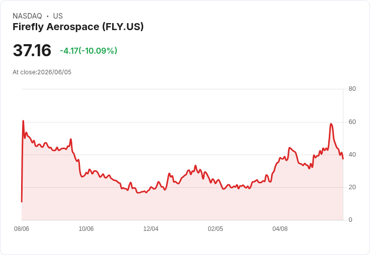Screen dimensions: 370x255
Task: Click the 40 y-axis value label
Action: (352, 155)
